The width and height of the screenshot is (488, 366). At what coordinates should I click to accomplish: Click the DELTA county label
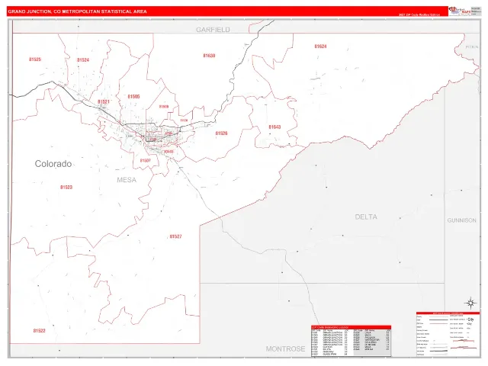tap(366, 217)
